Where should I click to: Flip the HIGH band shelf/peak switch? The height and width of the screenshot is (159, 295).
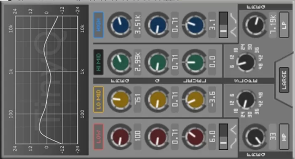pos(223,25)
